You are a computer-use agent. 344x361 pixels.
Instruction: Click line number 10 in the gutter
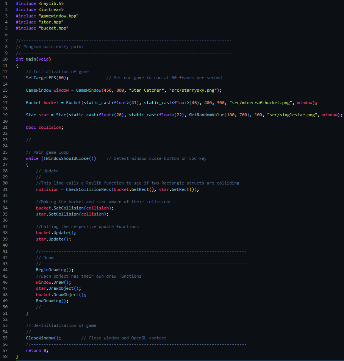pyautogui.click(x=5, y=59)
